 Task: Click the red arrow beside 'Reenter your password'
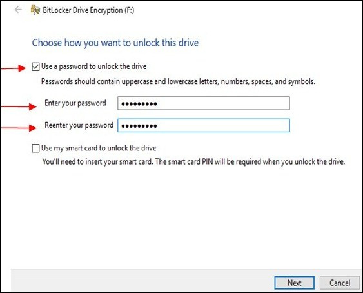[19, 128]
